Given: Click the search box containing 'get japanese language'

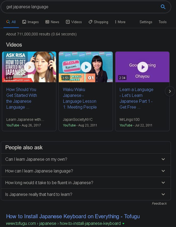Looking at the screenshot, I should (x=86, y=7).
